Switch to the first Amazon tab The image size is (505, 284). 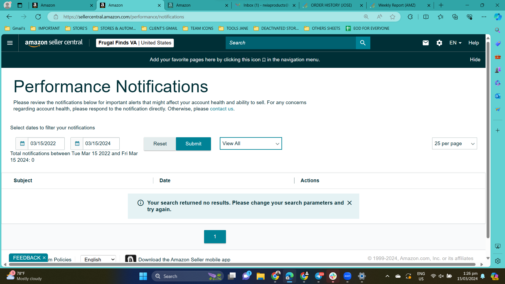pos(63,5)
